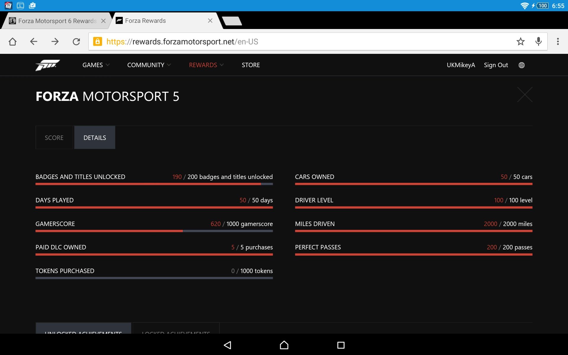Click the Days Played progress bar

click(x=154, y=207)
